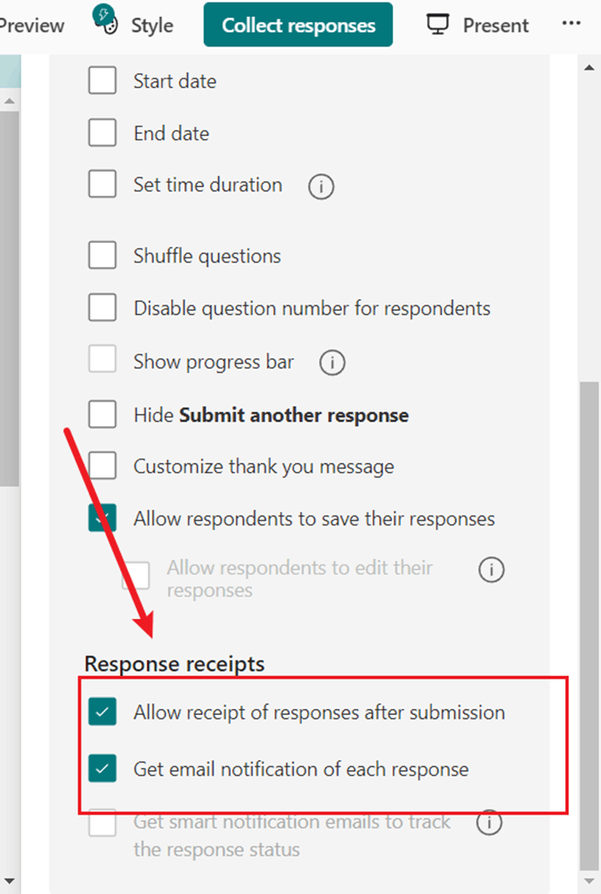Enable the End date checkbox
The width and height of the screenshot is (601, 894).
102,133
